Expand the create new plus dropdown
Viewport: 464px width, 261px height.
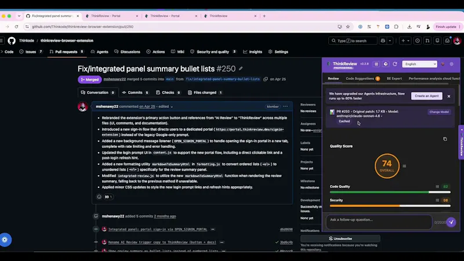tap(405, 41)
